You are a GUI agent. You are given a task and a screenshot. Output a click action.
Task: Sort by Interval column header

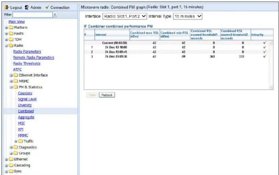(112, 35)
